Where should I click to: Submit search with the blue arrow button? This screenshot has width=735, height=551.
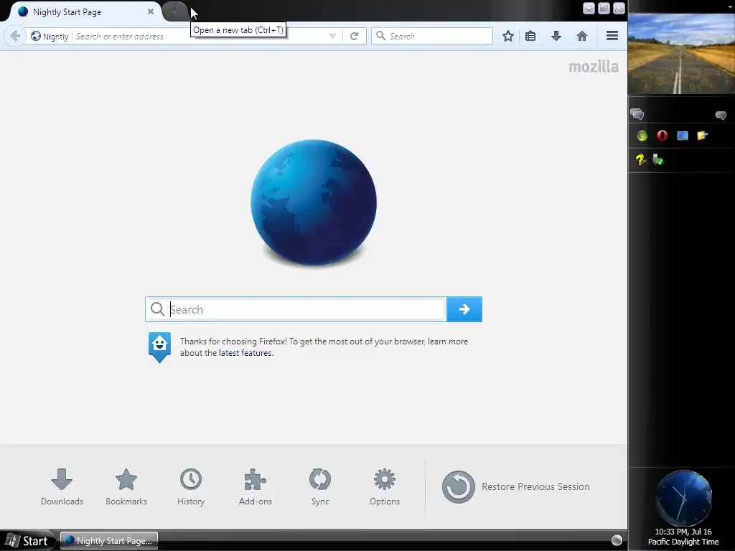pyautogui.click(x=464, y=309)
